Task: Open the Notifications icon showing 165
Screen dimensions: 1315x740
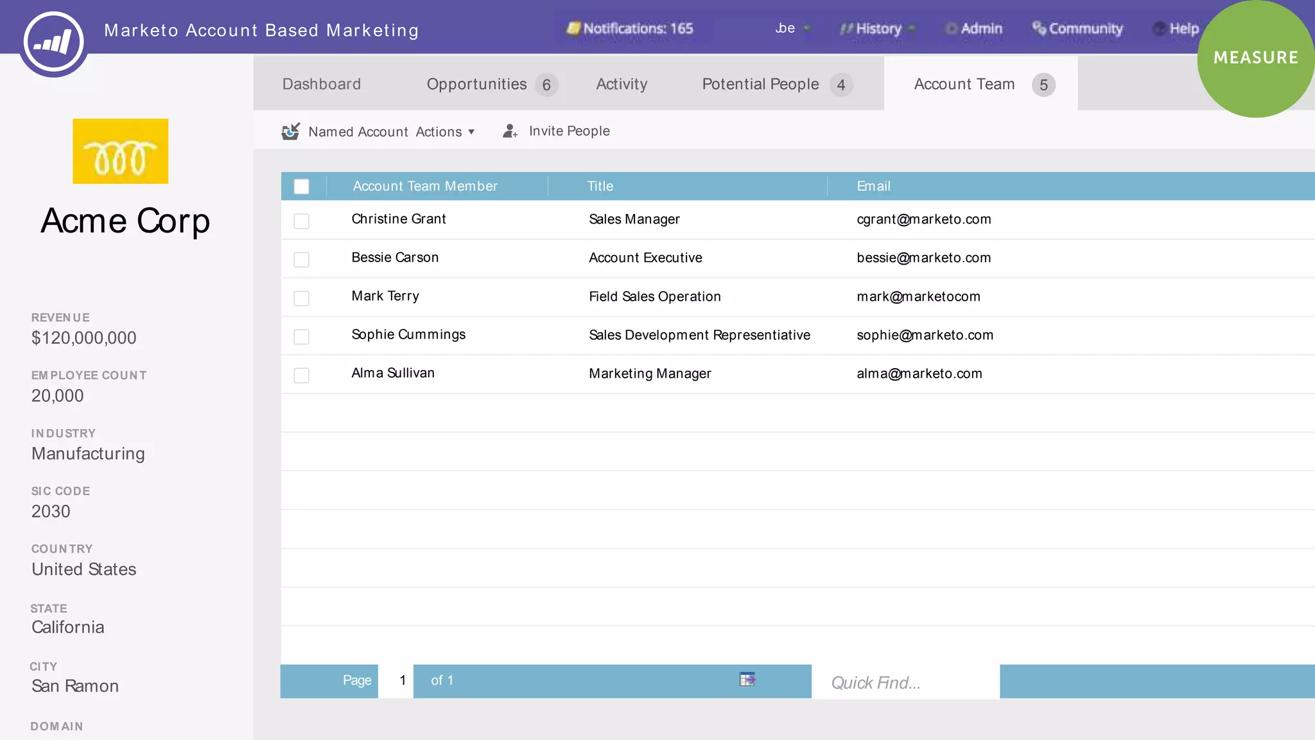Action: (573, 28)
